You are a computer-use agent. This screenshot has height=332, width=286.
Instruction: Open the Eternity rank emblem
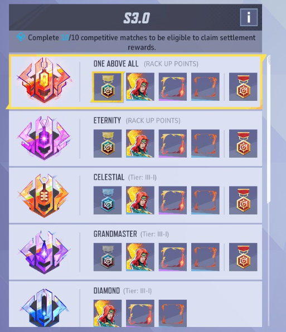point(44,138)
